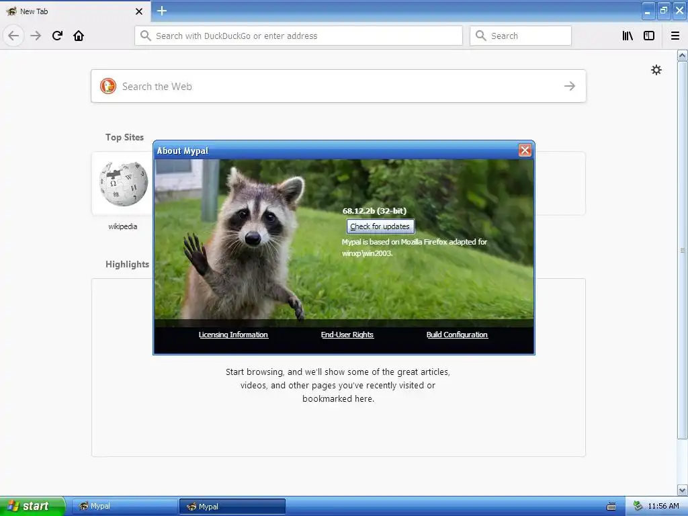Restore down the Mypal browser window
Screen dimensions: 688x516
(x=663, y=11)
